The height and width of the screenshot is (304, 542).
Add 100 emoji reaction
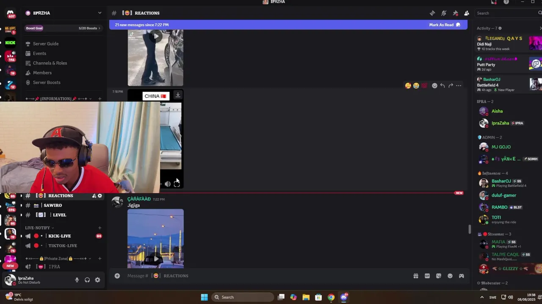click(x=424, y=86)
